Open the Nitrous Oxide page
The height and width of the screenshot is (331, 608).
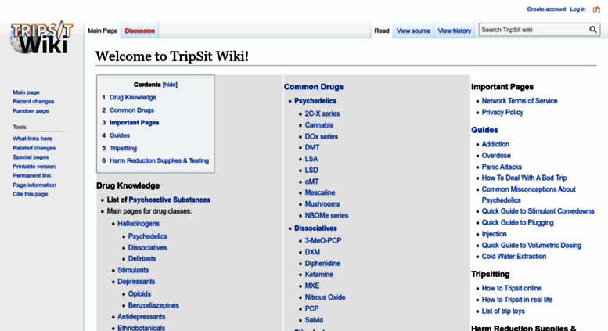point(325,297)
